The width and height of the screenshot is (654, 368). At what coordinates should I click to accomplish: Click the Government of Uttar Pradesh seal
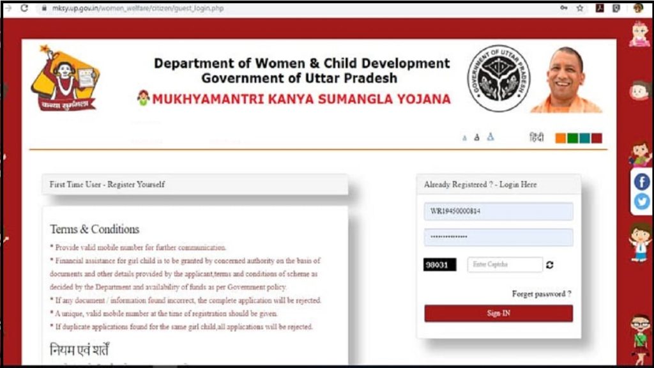[499, 79]
